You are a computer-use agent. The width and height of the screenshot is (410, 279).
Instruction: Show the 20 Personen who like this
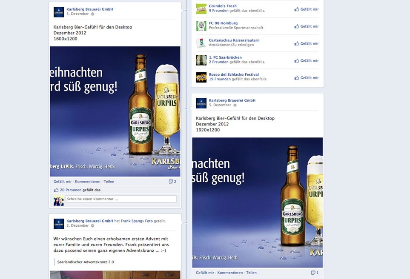click(x=71, y=190)
